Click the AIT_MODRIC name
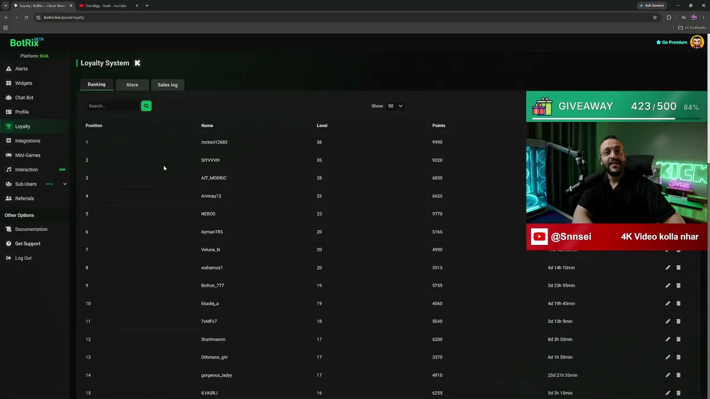The image size is (710, 399). pos(214,178)
